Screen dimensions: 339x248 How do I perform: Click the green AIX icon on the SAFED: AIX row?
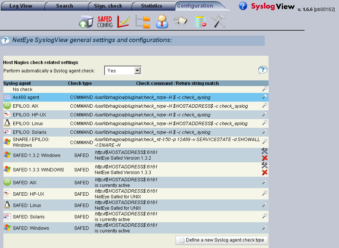pyautogui.click(x=7, y=182)
